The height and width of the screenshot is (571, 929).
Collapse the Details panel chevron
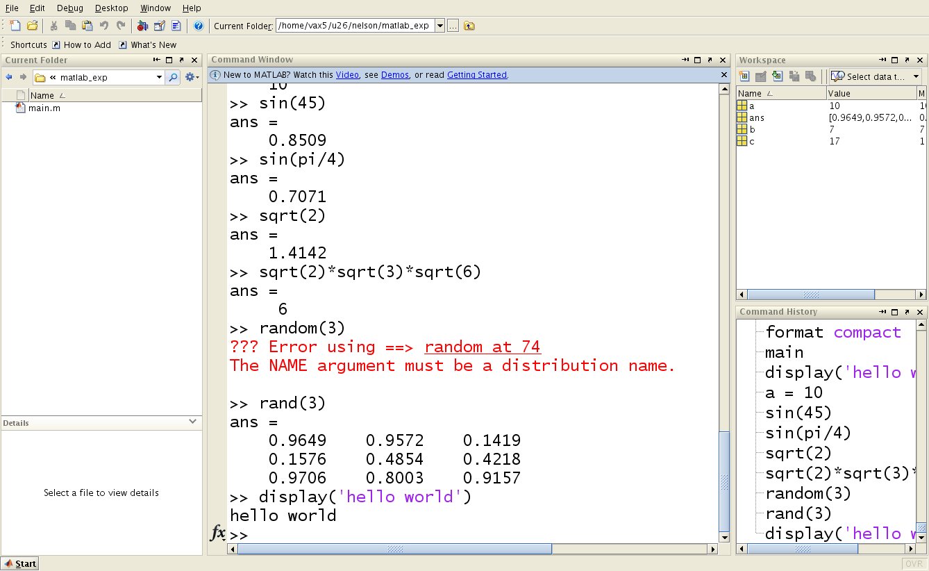[193, 422]
